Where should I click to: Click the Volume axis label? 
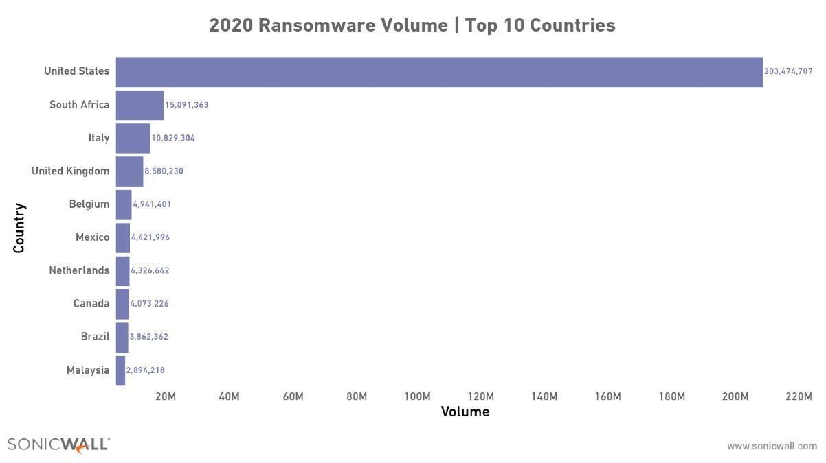pos(465,412)
